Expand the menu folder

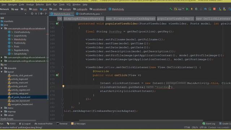[x=1, y=108]
